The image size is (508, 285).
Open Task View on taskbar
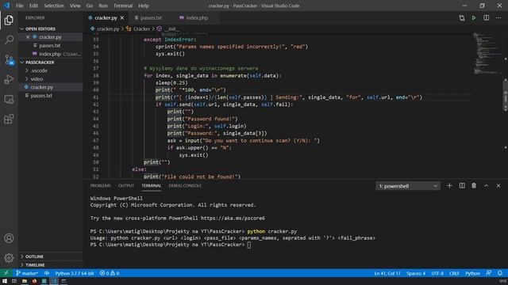click(14, 281)
